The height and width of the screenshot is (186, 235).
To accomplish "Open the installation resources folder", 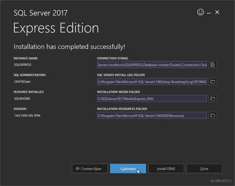I will coord(212,115).
